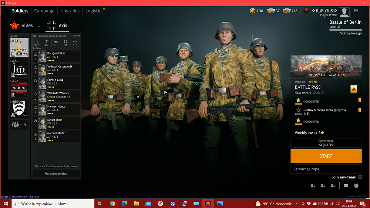
Task: Open Windows Start menu
Action: [6, 204]
